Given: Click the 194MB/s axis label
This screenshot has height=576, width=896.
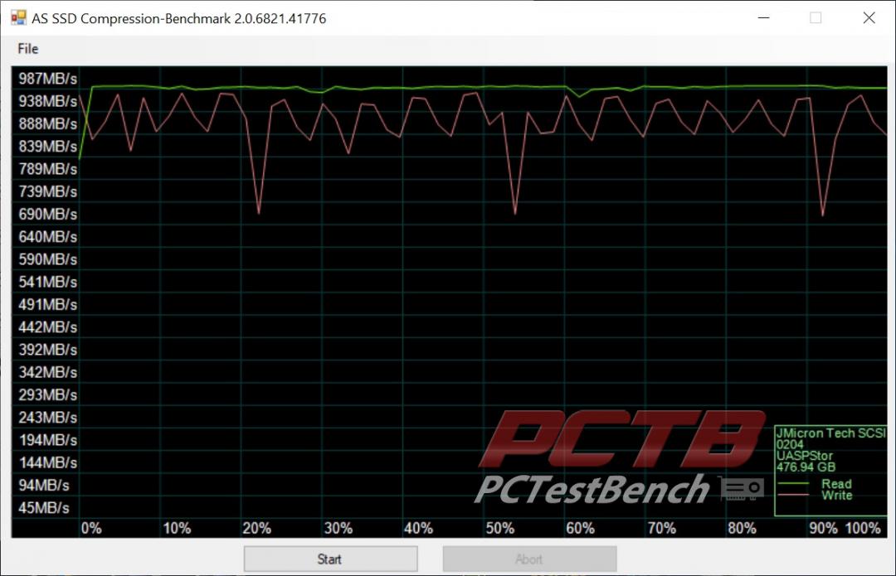Looking at the screenshot, I should (47, 440).
